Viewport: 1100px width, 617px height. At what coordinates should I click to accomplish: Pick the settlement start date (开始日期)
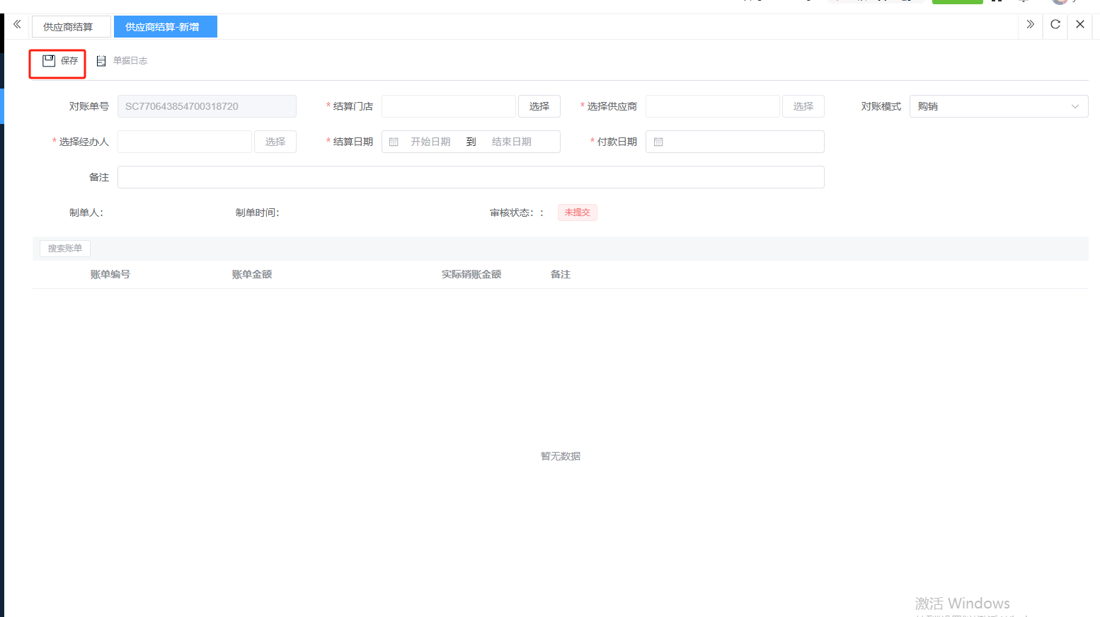430,142
